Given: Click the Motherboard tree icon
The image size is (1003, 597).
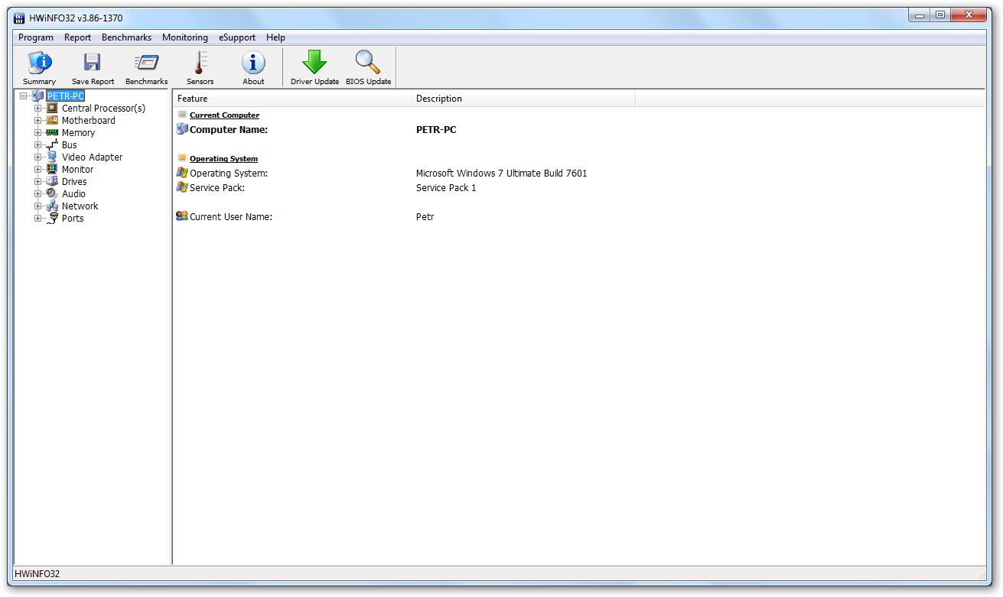Looking at the screenshot, I should [52, 121].
